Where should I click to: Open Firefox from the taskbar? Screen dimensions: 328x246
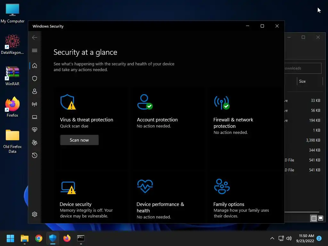[x=67, y=238]
